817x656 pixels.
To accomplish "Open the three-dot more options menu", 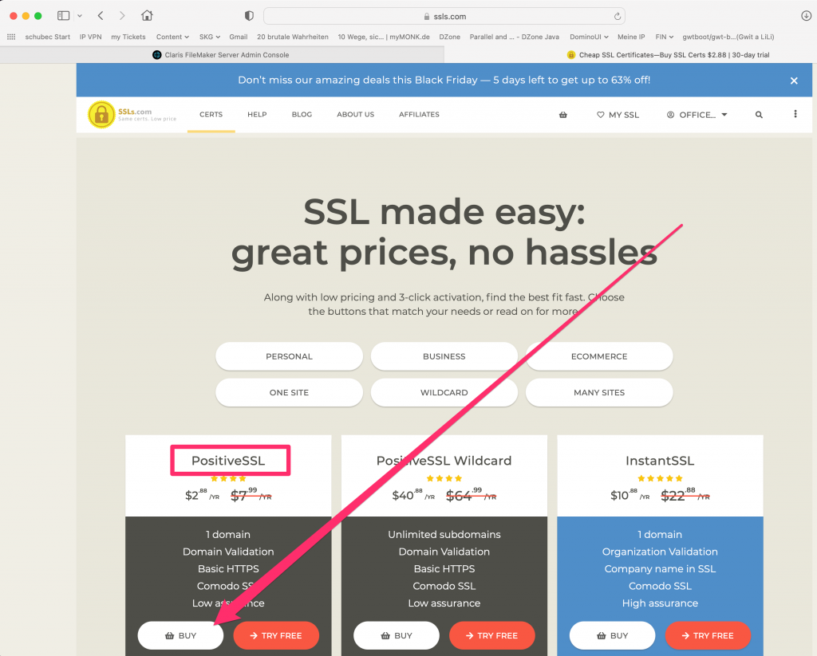I will coord(795,114).
